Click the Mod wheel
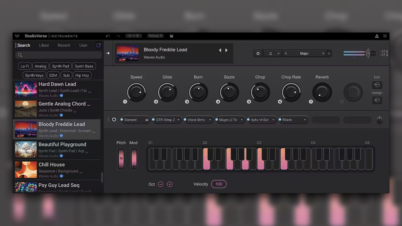Viewport: 402px width, 226px height. click(x=133, y=159)
